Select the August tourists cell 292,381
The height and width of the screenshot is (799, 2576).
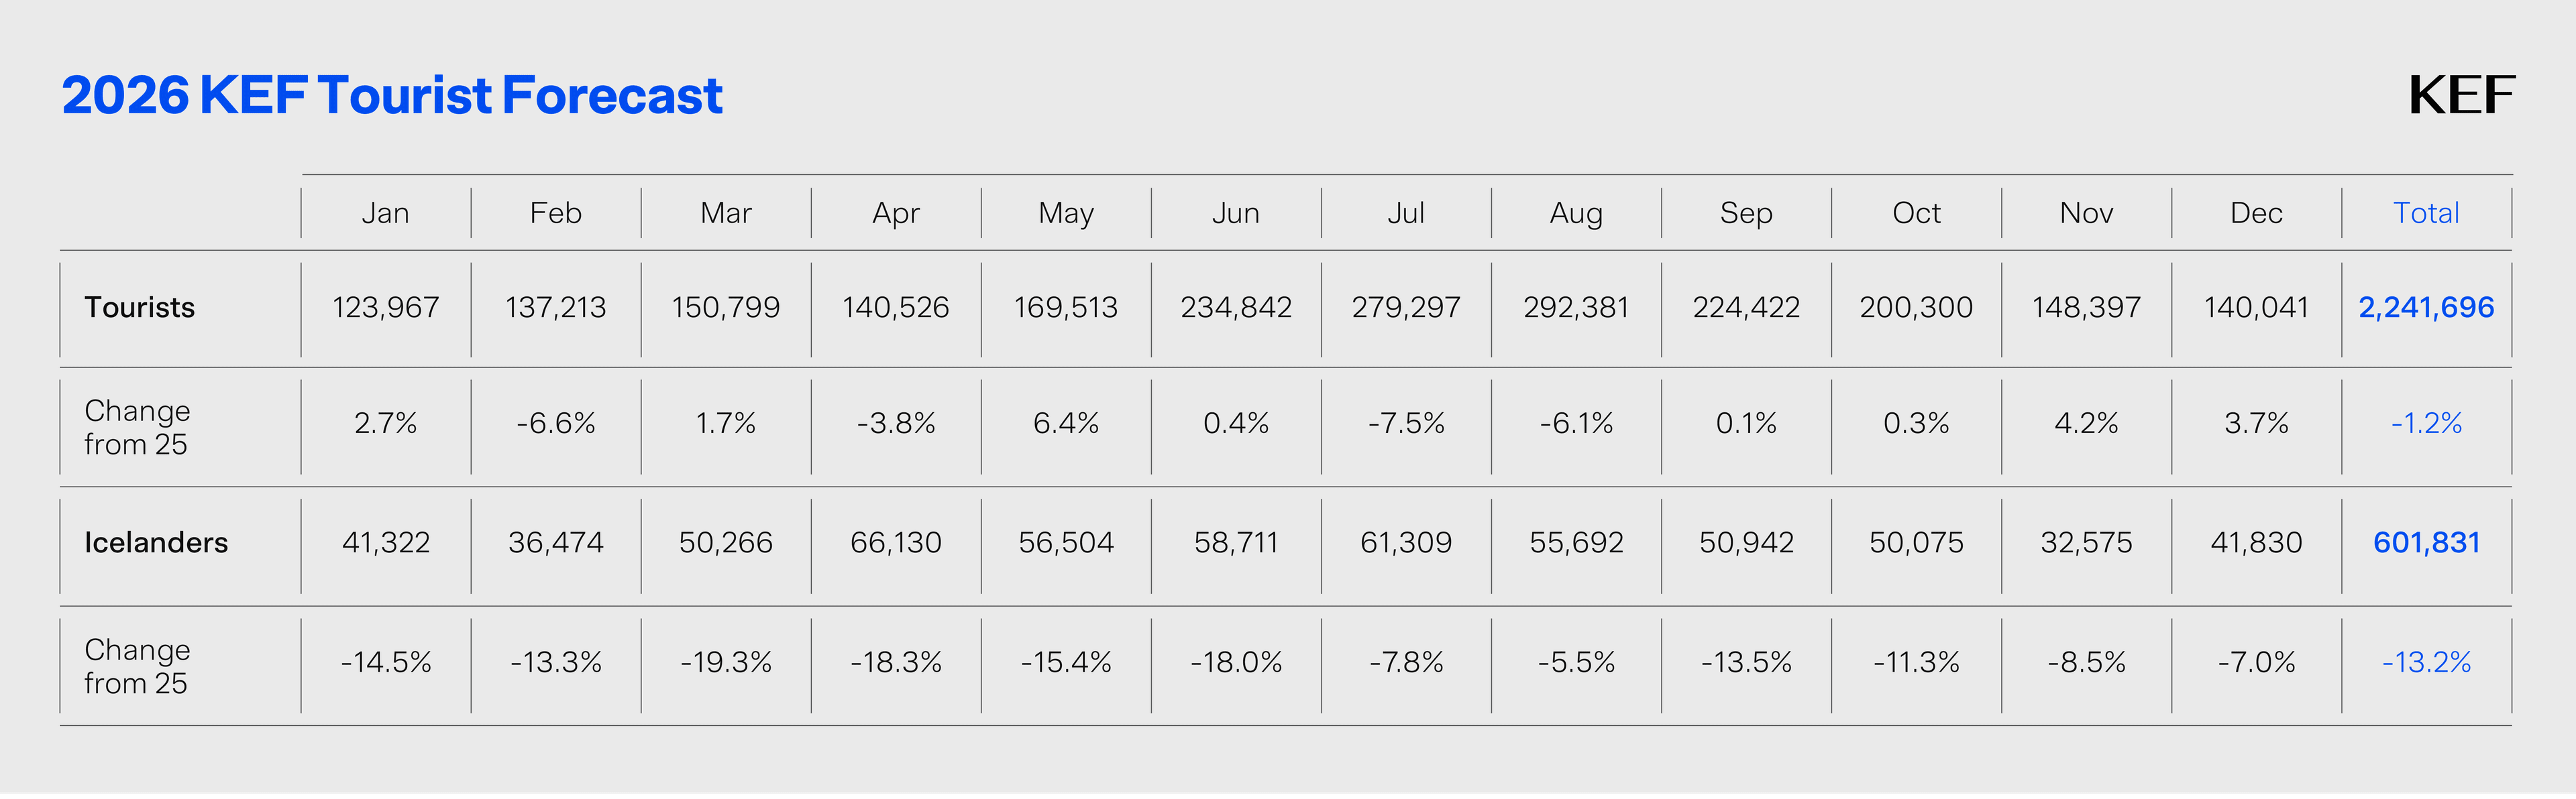(1575, 308)
